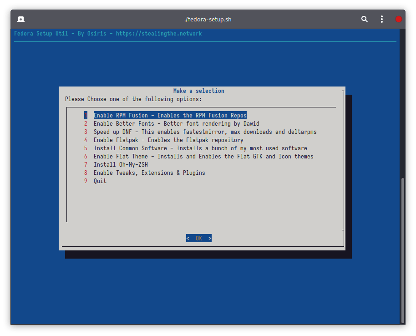
Task: Pick the Install Oh-My-ZSH entry
Action: 121,164
